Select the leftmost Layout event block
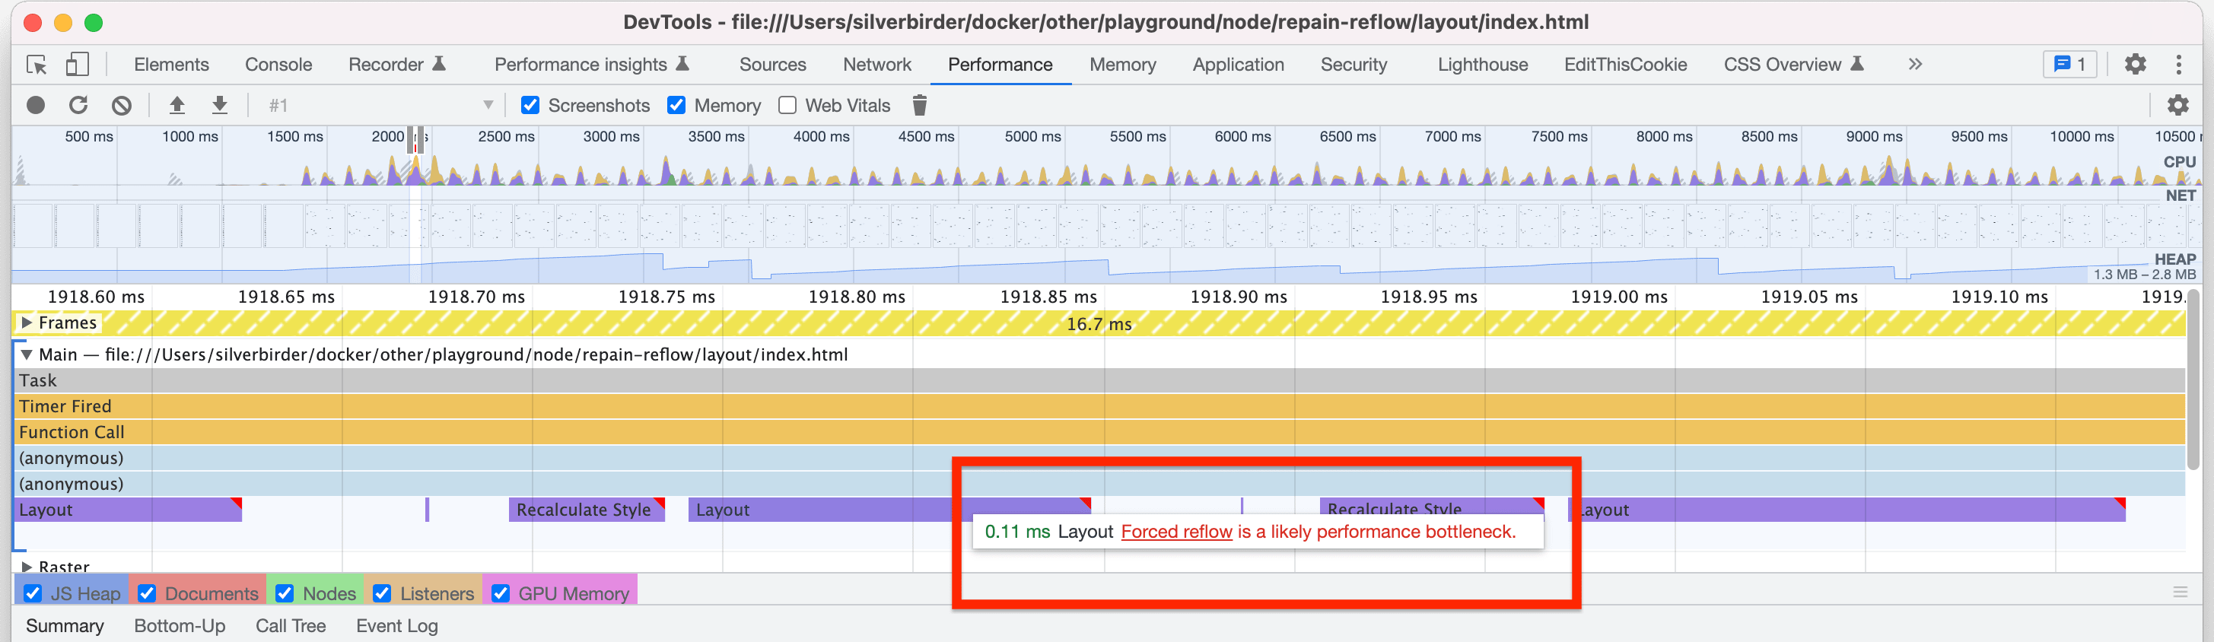The image size is (2214, 642). pos(129,510)
